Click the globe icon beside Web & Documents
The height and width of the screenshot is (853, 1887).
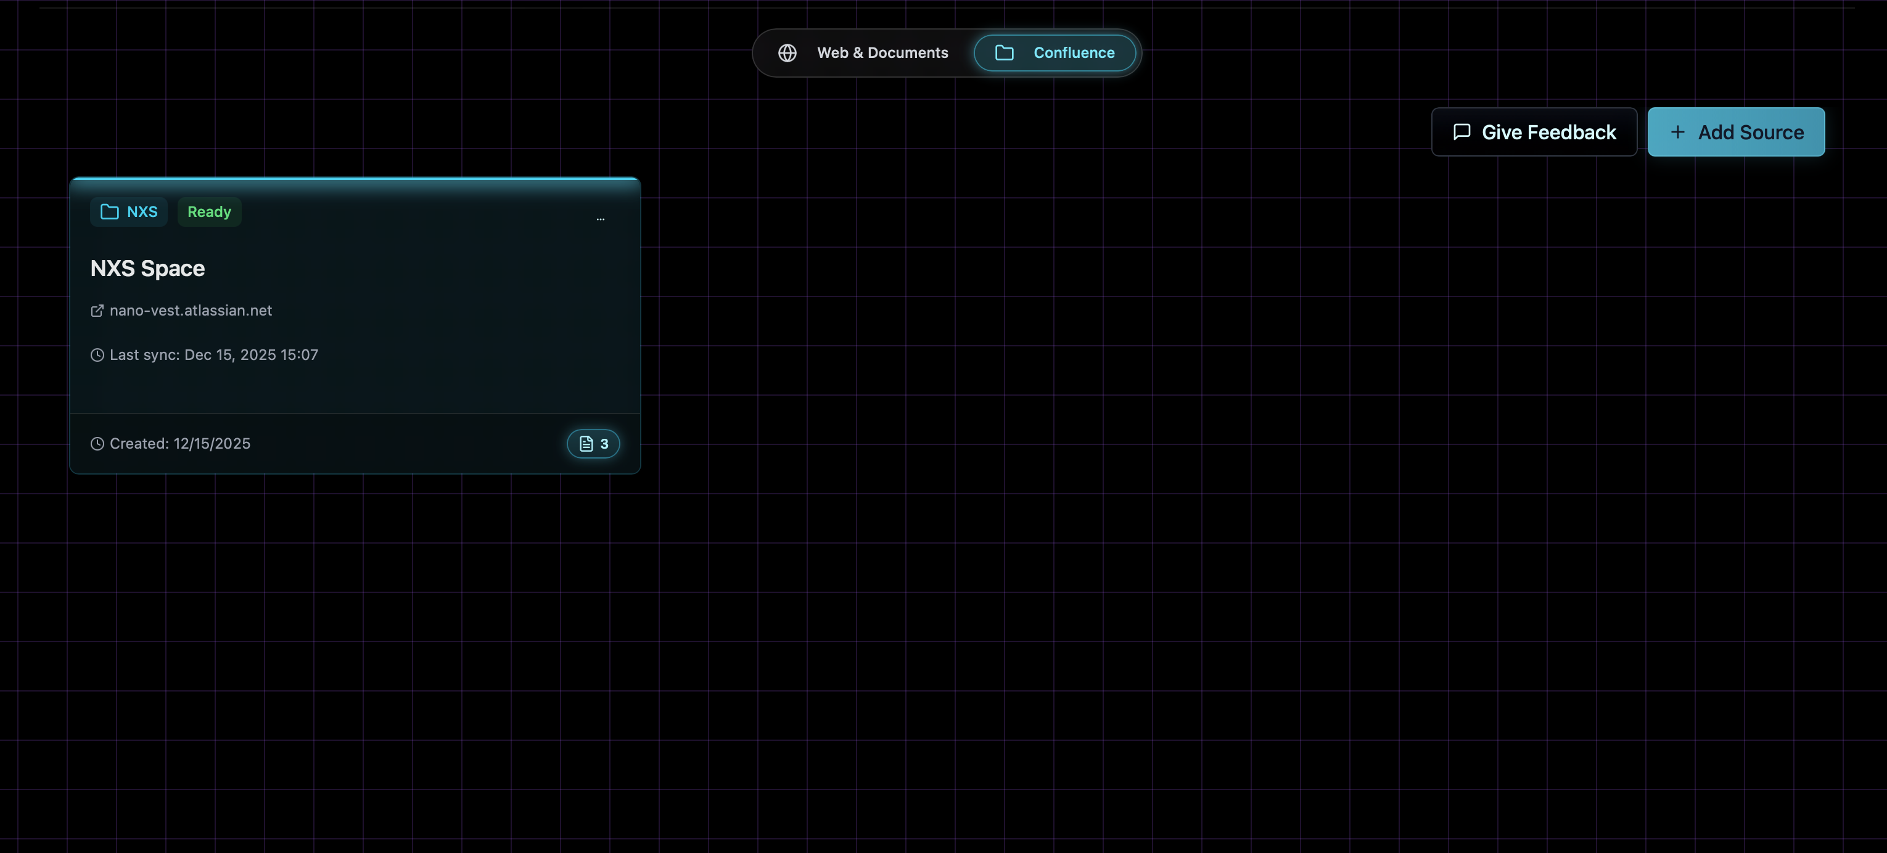(x=787, y=53)
